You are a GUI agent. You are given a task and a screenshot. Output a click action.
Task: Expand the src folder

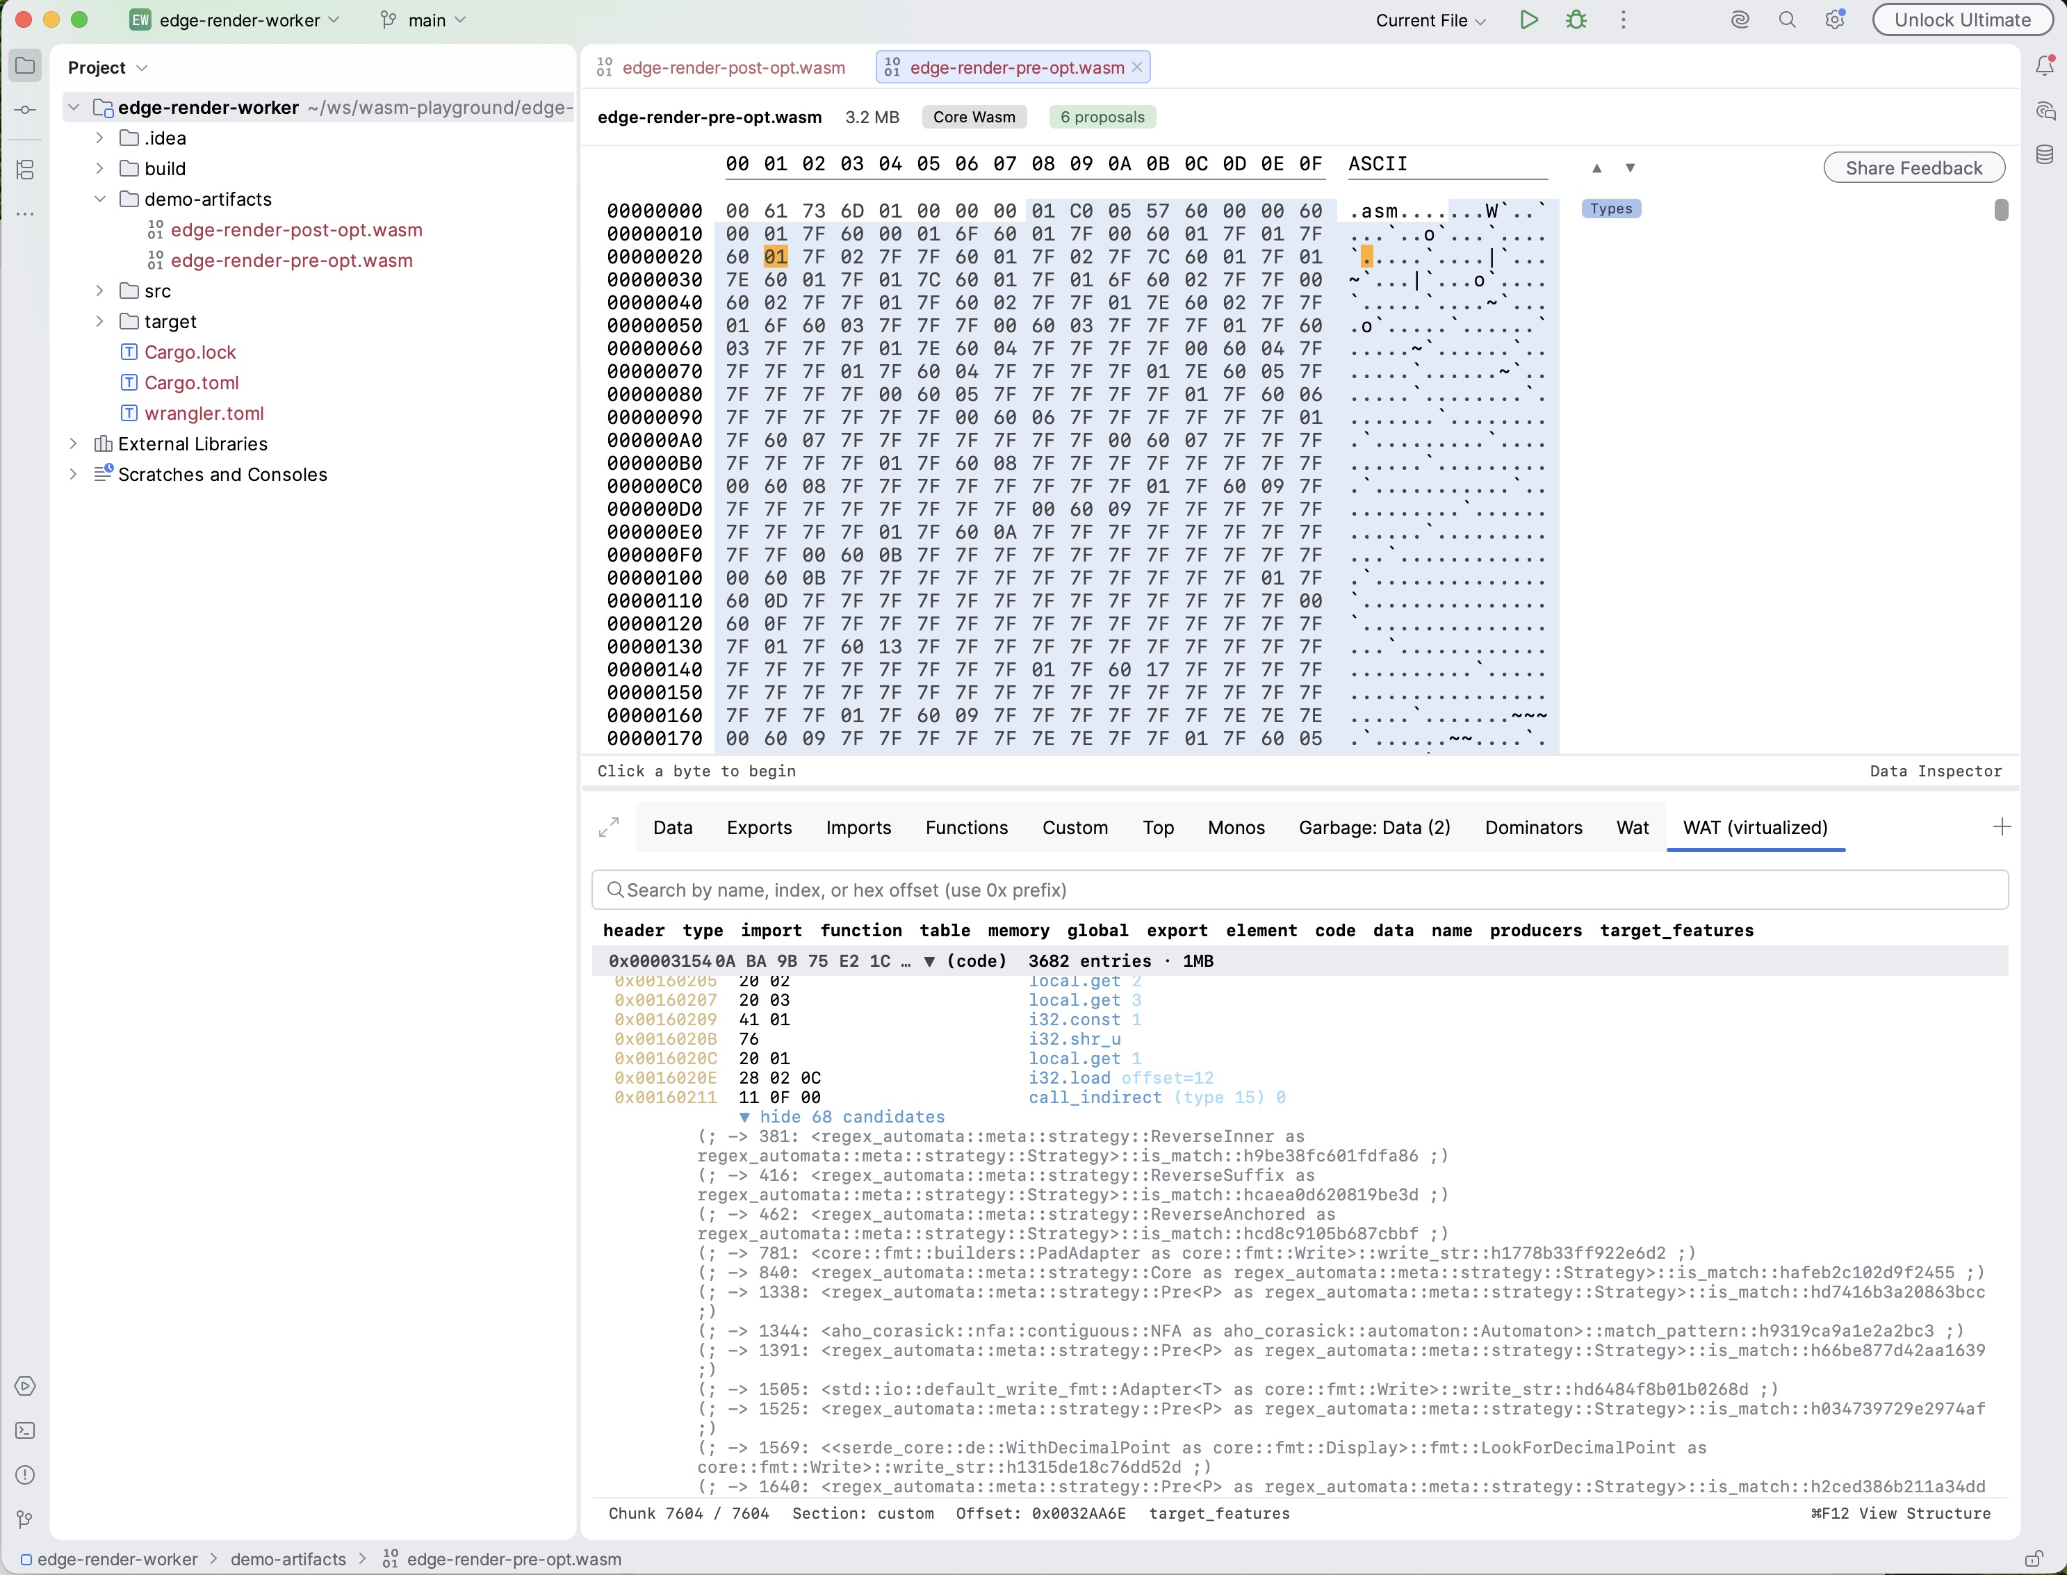point(100,291)
